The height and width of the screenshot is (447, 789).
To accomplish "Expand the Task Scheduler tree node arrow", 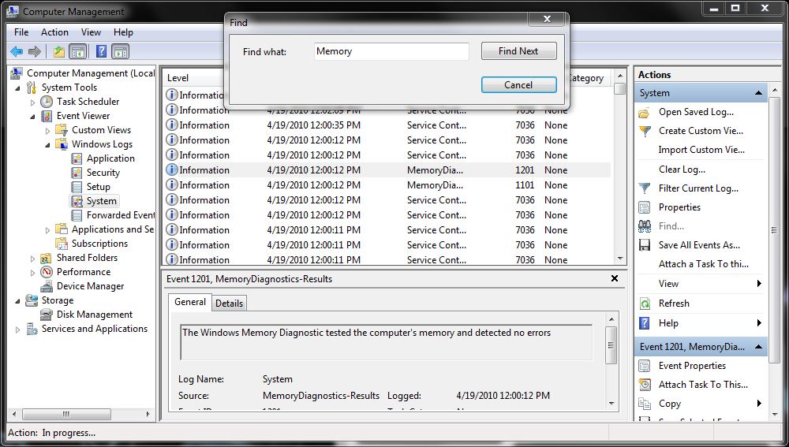I will click(x=32, y=102).
